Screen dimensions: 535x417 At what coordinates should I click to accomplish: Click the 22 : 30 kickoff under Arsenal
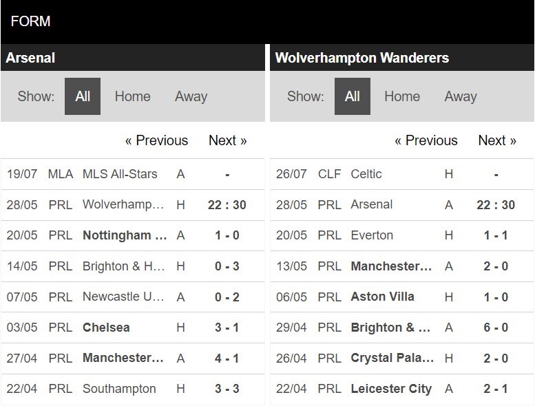(x=227, y=205)
